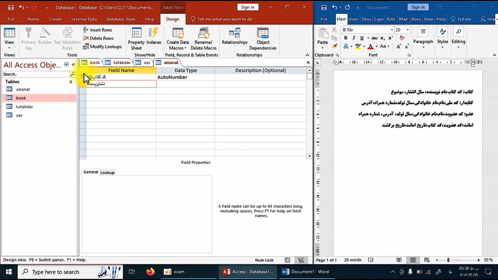Open Change Case dropdown

click(384, 47)
